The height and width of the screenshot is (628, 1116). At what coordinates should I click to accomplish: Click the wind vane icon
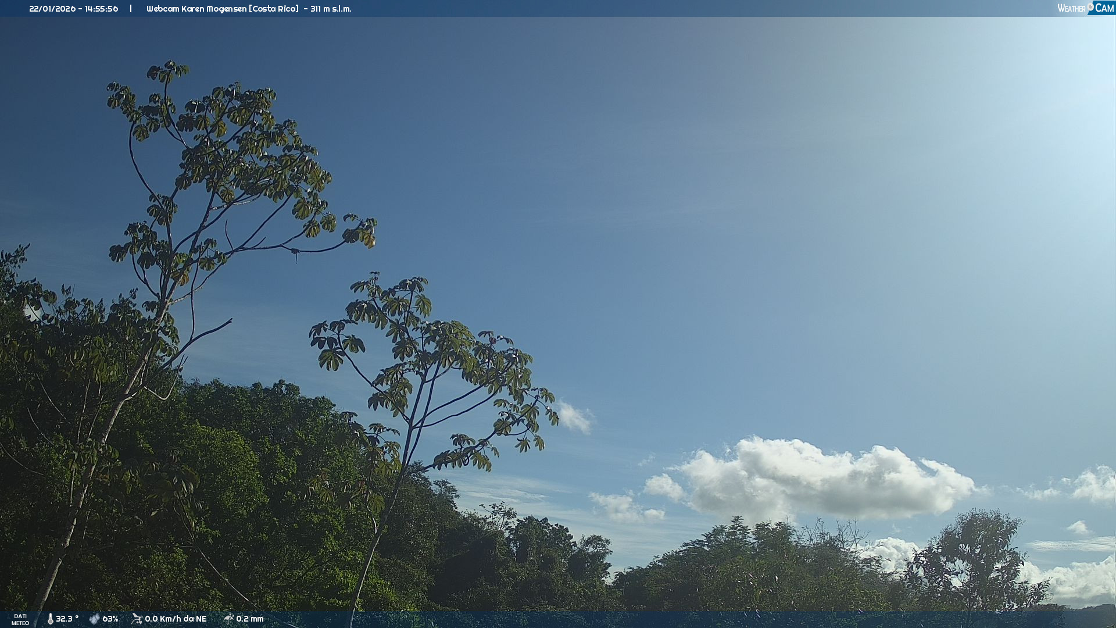[137, 619]
